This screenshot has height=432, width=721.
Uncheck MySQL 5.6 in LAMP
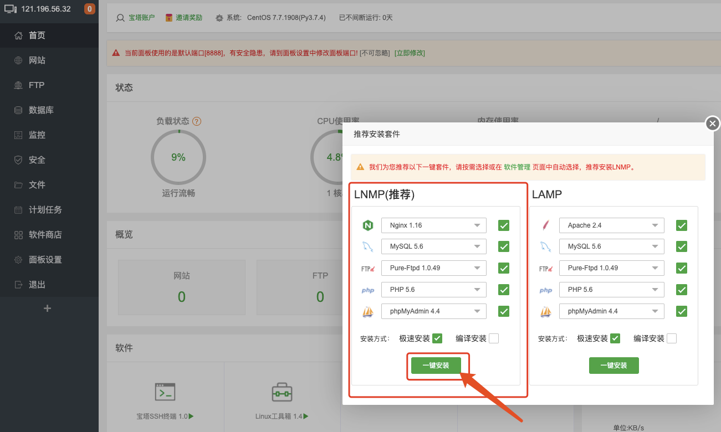point(682,246)
